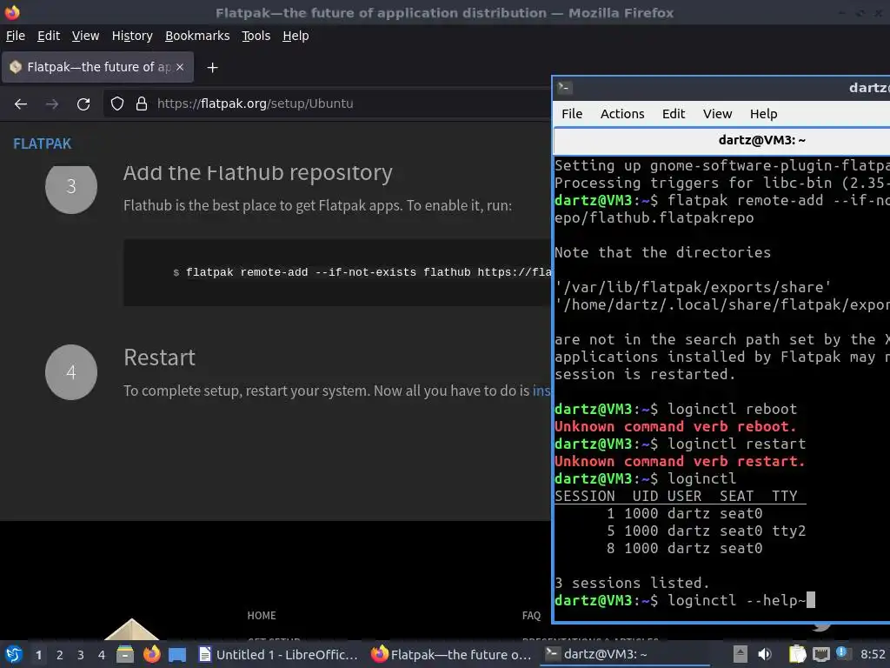Click the site security padlock icon
Viewport: 890px width, 668px height.
click(142, 104)
